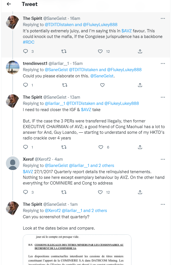Open more options on The Spirit's first tweet
The height and width of the screenshot is (265, 176).
click(x=163, y=18)
